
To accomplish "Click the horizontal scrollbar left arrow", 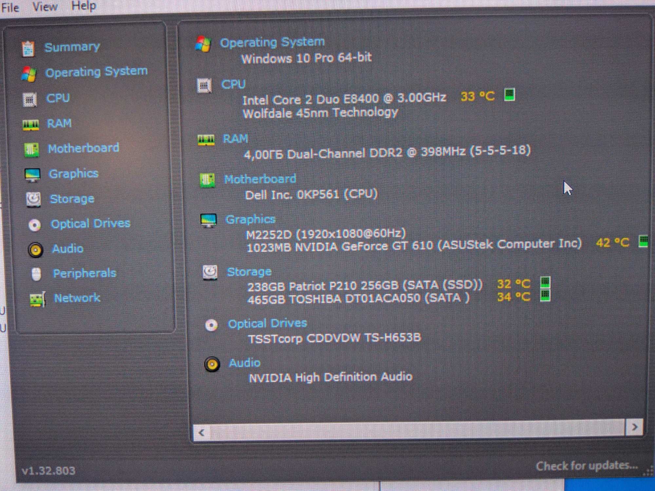I will click(x=202, y=432).
